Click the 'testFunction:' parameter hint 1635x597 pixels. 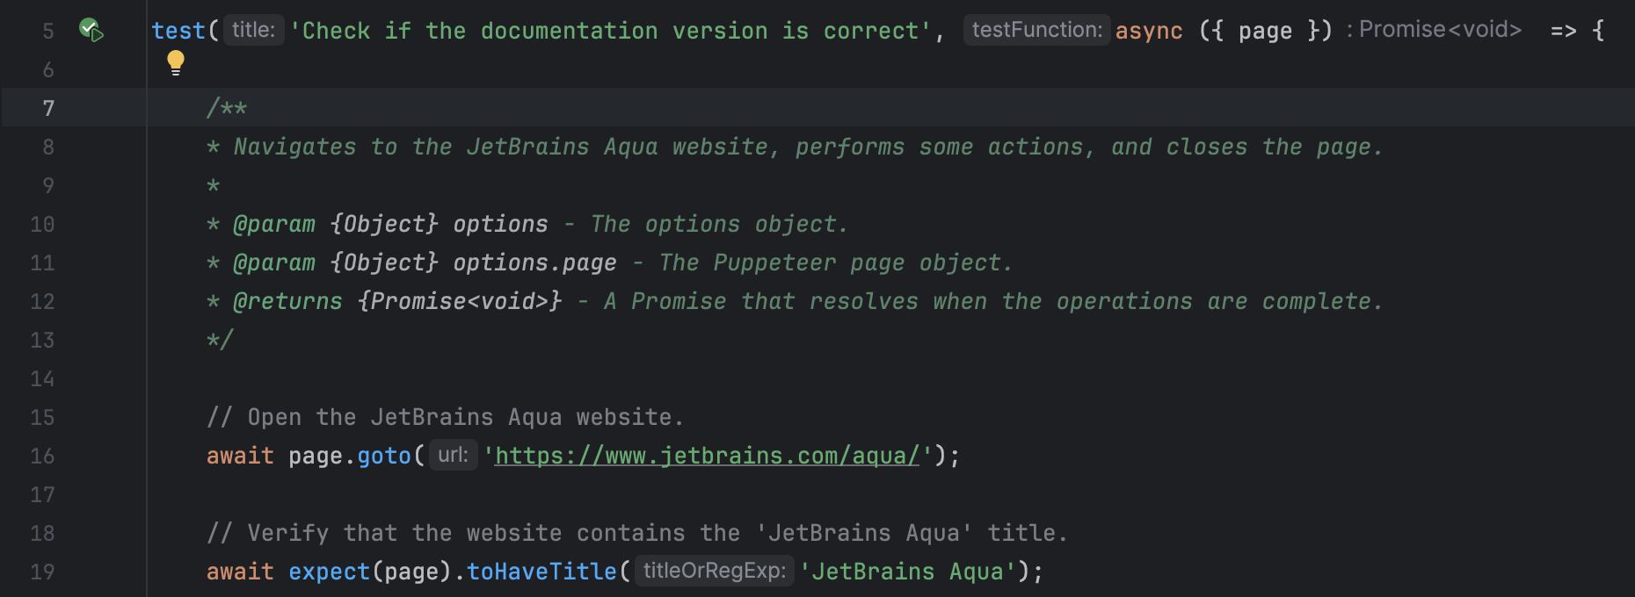[x=1036, y=30]
